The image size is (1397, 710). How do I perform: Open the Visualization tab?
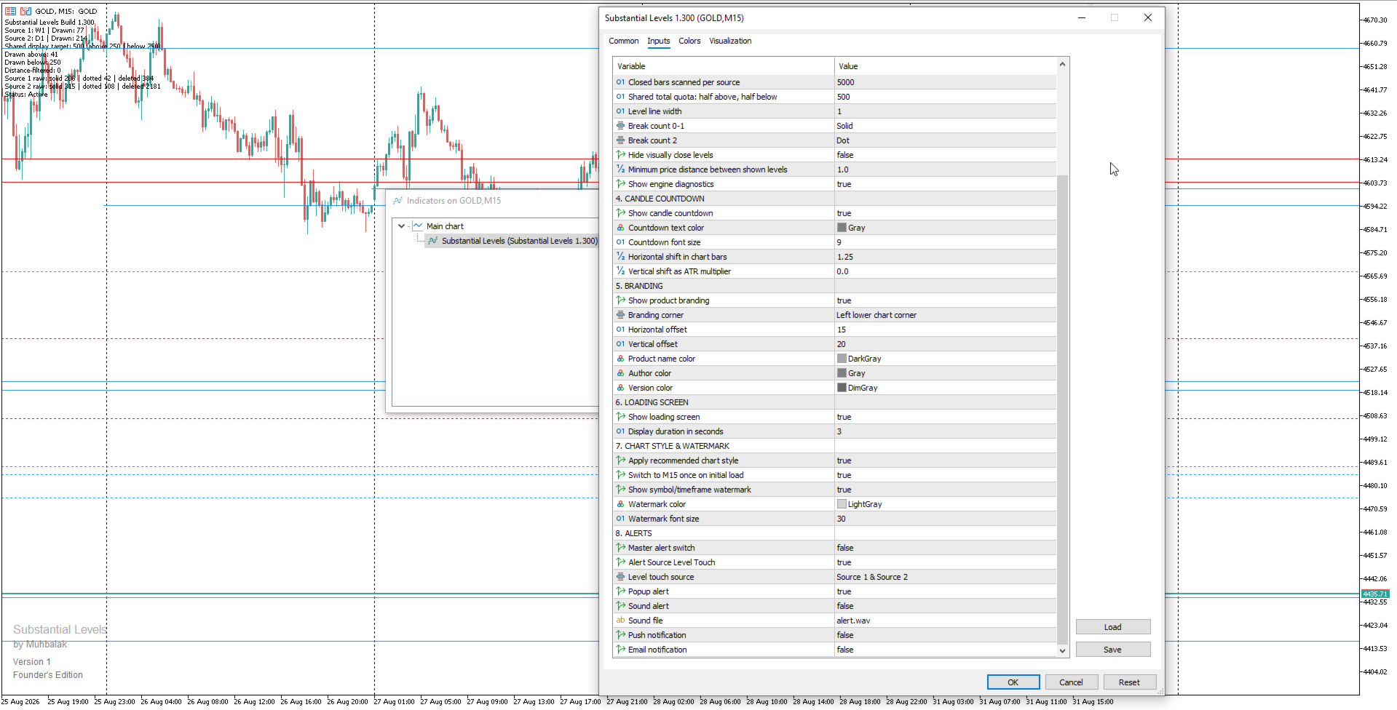click(x=730, y=41)
